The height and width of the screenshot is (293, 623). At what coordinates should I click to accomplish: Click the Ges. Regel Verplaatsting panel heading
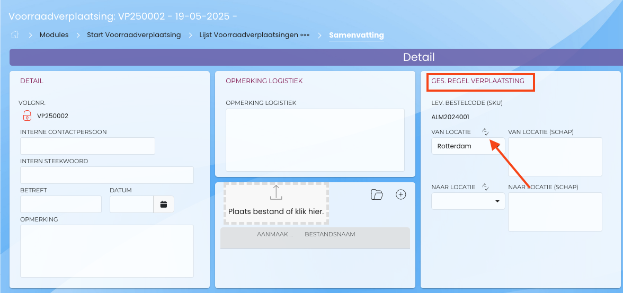(x=478, y=81)
